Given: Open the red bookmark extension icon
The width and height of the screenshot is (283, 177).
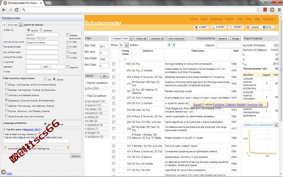Looking at the screenshot, I should point(265,10).
